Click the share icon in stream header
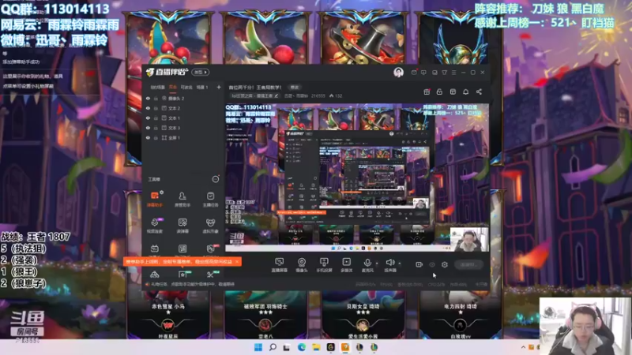The width and height of the screenshot is (632, 355). 479,92
